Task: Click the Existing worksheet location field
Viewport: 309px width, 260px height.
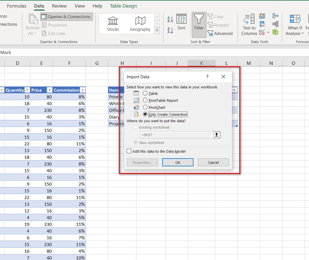Action: [x=177, y=134]
